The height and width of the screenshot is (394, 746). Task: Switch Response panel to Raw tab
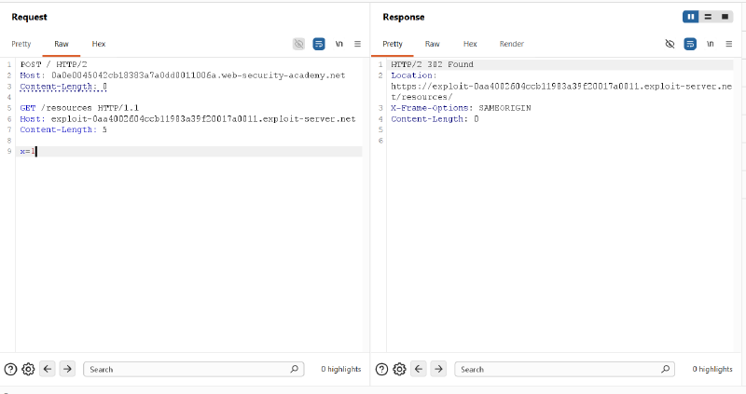click(x=432, y=44)
